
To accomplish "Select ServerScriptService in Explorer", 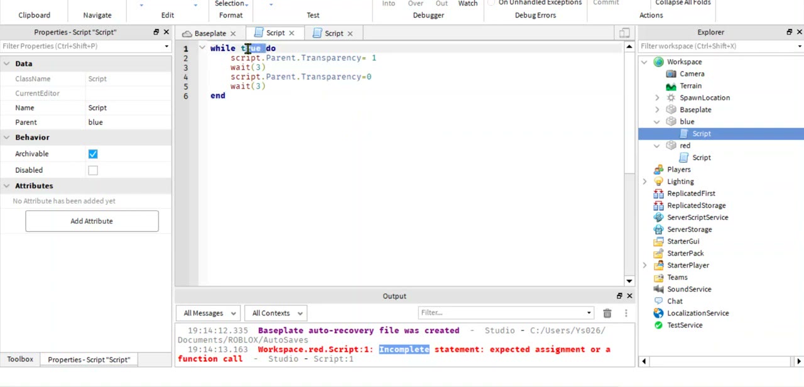I will 697,217.
